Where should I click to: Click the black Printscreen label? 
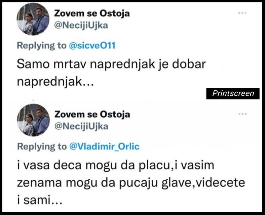pyautogui.click(x=233, y=93)
